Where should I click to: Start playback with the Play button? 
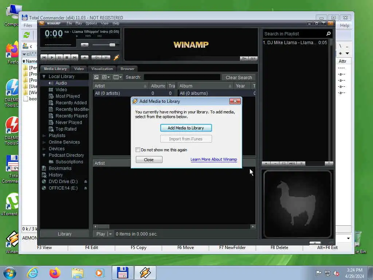[x=52, y=57]
